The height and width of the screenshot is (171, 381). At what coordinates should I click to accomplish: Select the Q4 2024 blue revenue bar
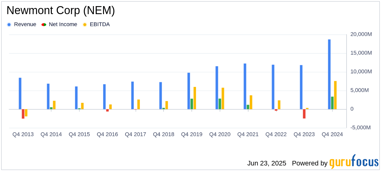[329, 74]
